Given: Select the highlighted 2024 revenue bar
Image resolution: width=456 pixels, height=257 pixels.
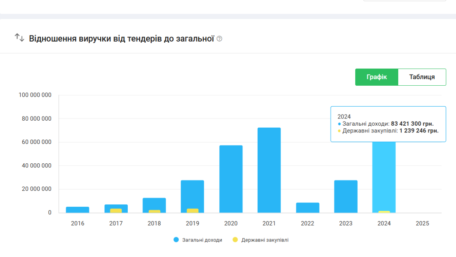Looking at the screenshot, I should click(384, 175).
